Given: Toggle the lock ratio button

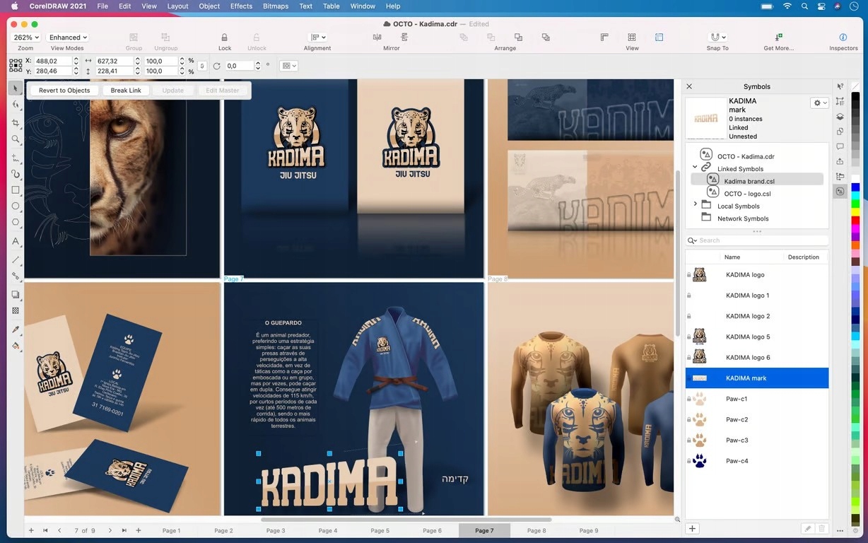Looking at the screenshot, I should pyautogui.click(x=202, y=66).
